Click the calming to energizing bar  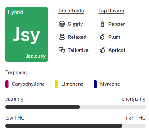(x=75, y=107)
